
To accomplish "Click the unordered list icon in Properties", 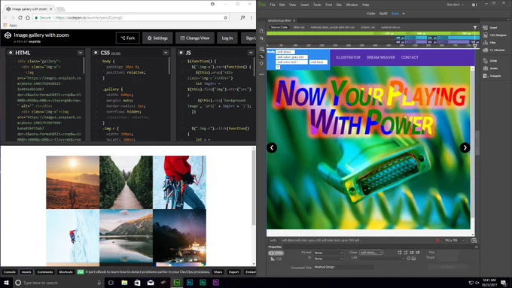I will [x=400, y=253].
